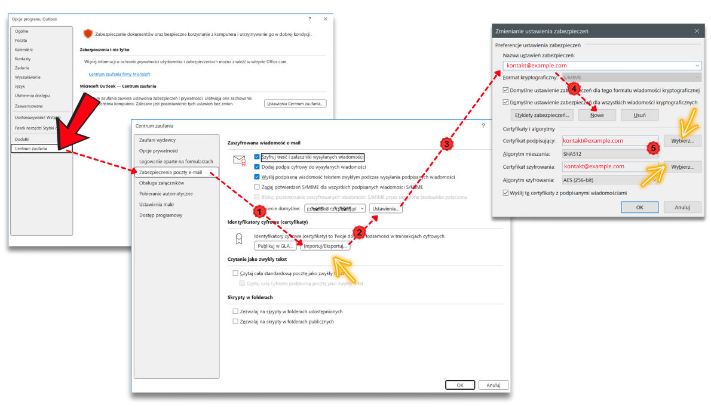Open Opcje prywatności in Centrum zaufania
711x407 pixels.
tap(159, 151)
